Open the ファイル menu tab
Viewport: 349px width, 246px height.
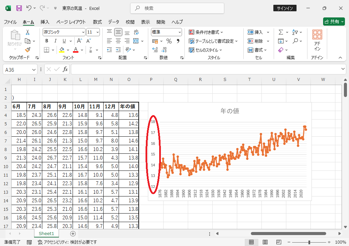tap(10, 22)
